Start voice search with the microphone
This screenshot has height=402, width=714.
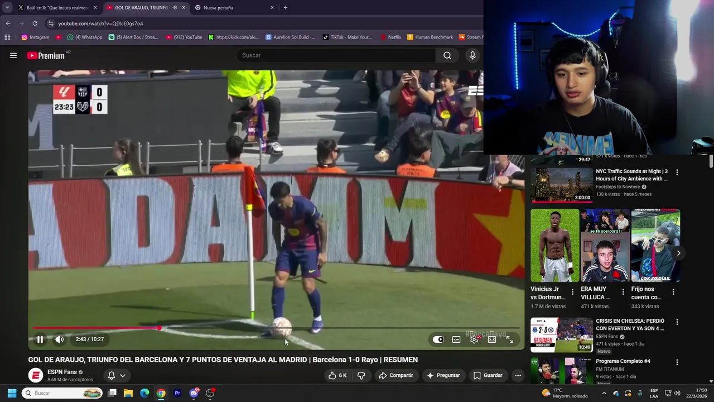pyautogui.click(x=472, y=55)
